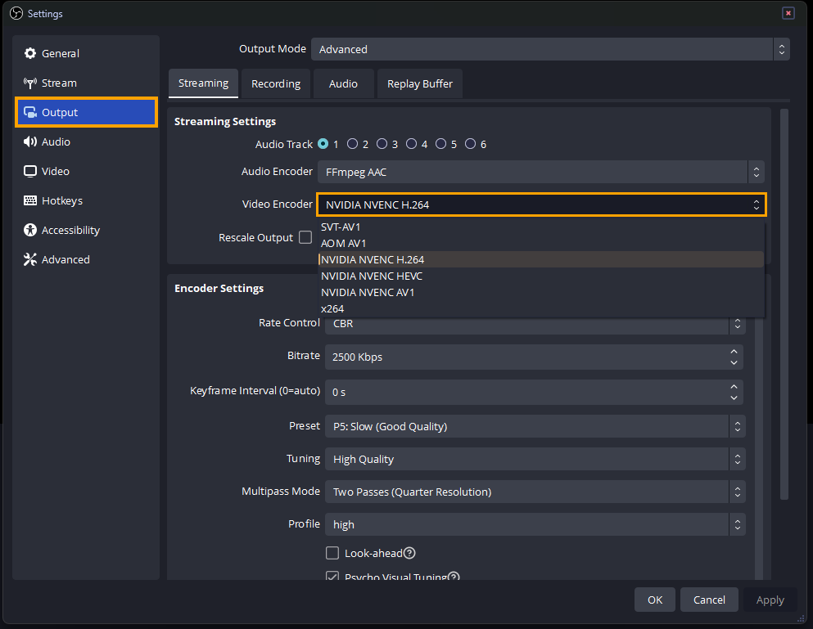Open the Audio Encoder dropdown

coord(541,172)
